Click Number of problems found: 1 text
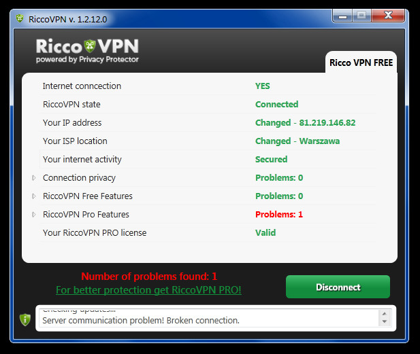 149,277
